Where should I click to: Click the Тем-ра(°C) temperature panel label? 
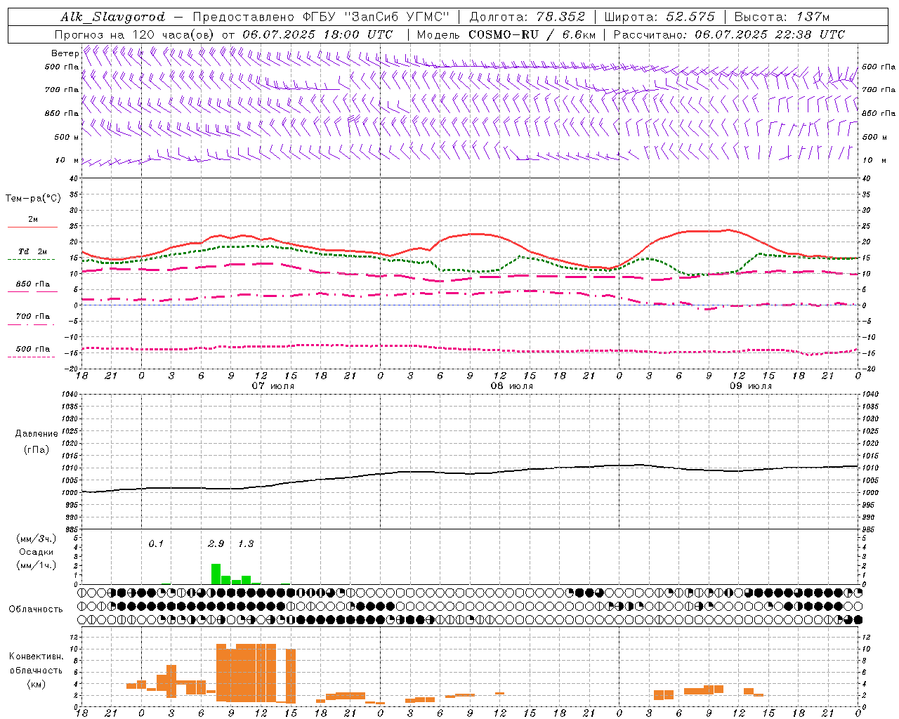(33, 199)
